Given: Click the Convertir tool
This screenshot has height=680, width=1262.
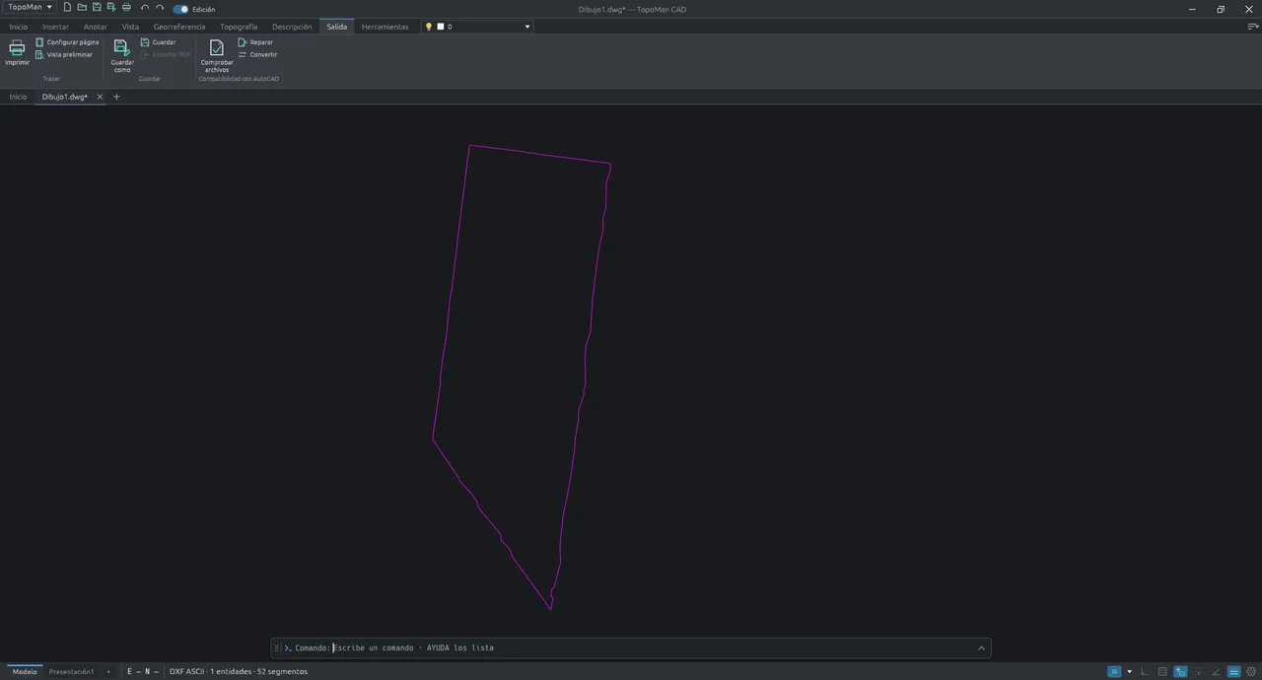Looking at the screenshot, I should click(x=257, y=54).
